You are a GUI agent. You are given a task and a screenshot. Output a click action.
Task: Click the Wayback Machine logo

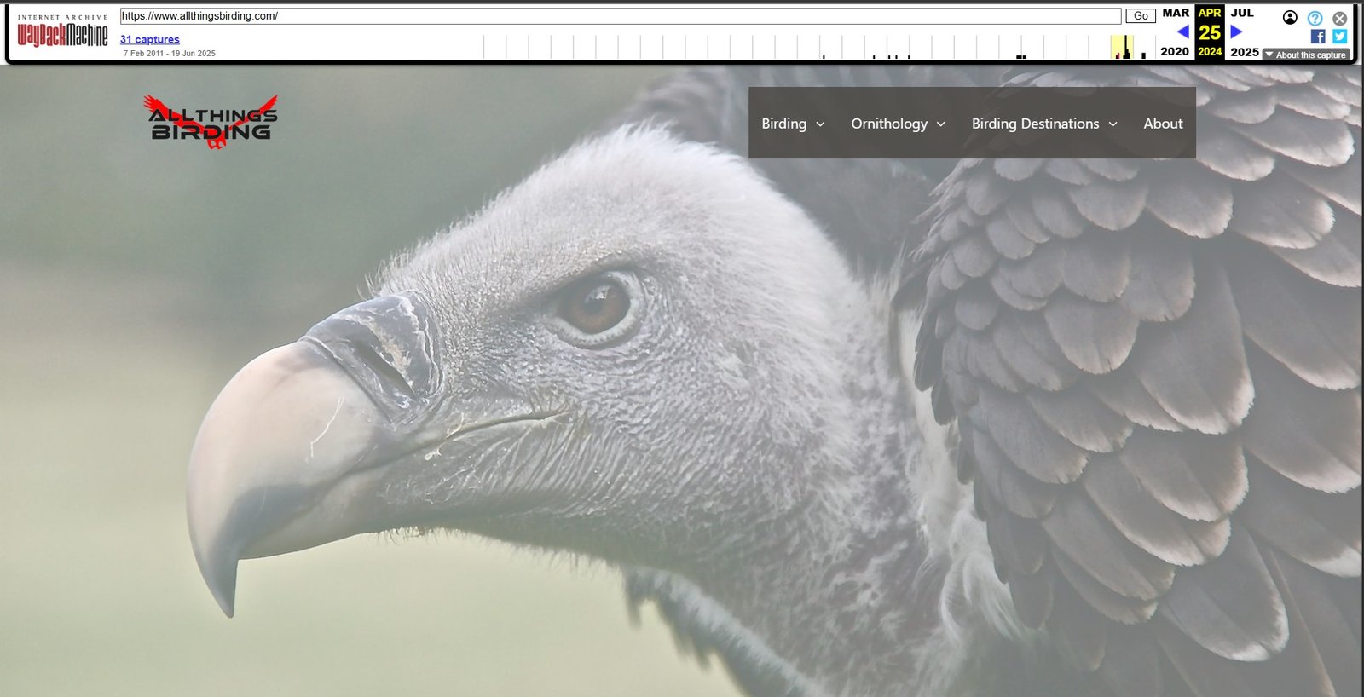(x=62, y=34)
